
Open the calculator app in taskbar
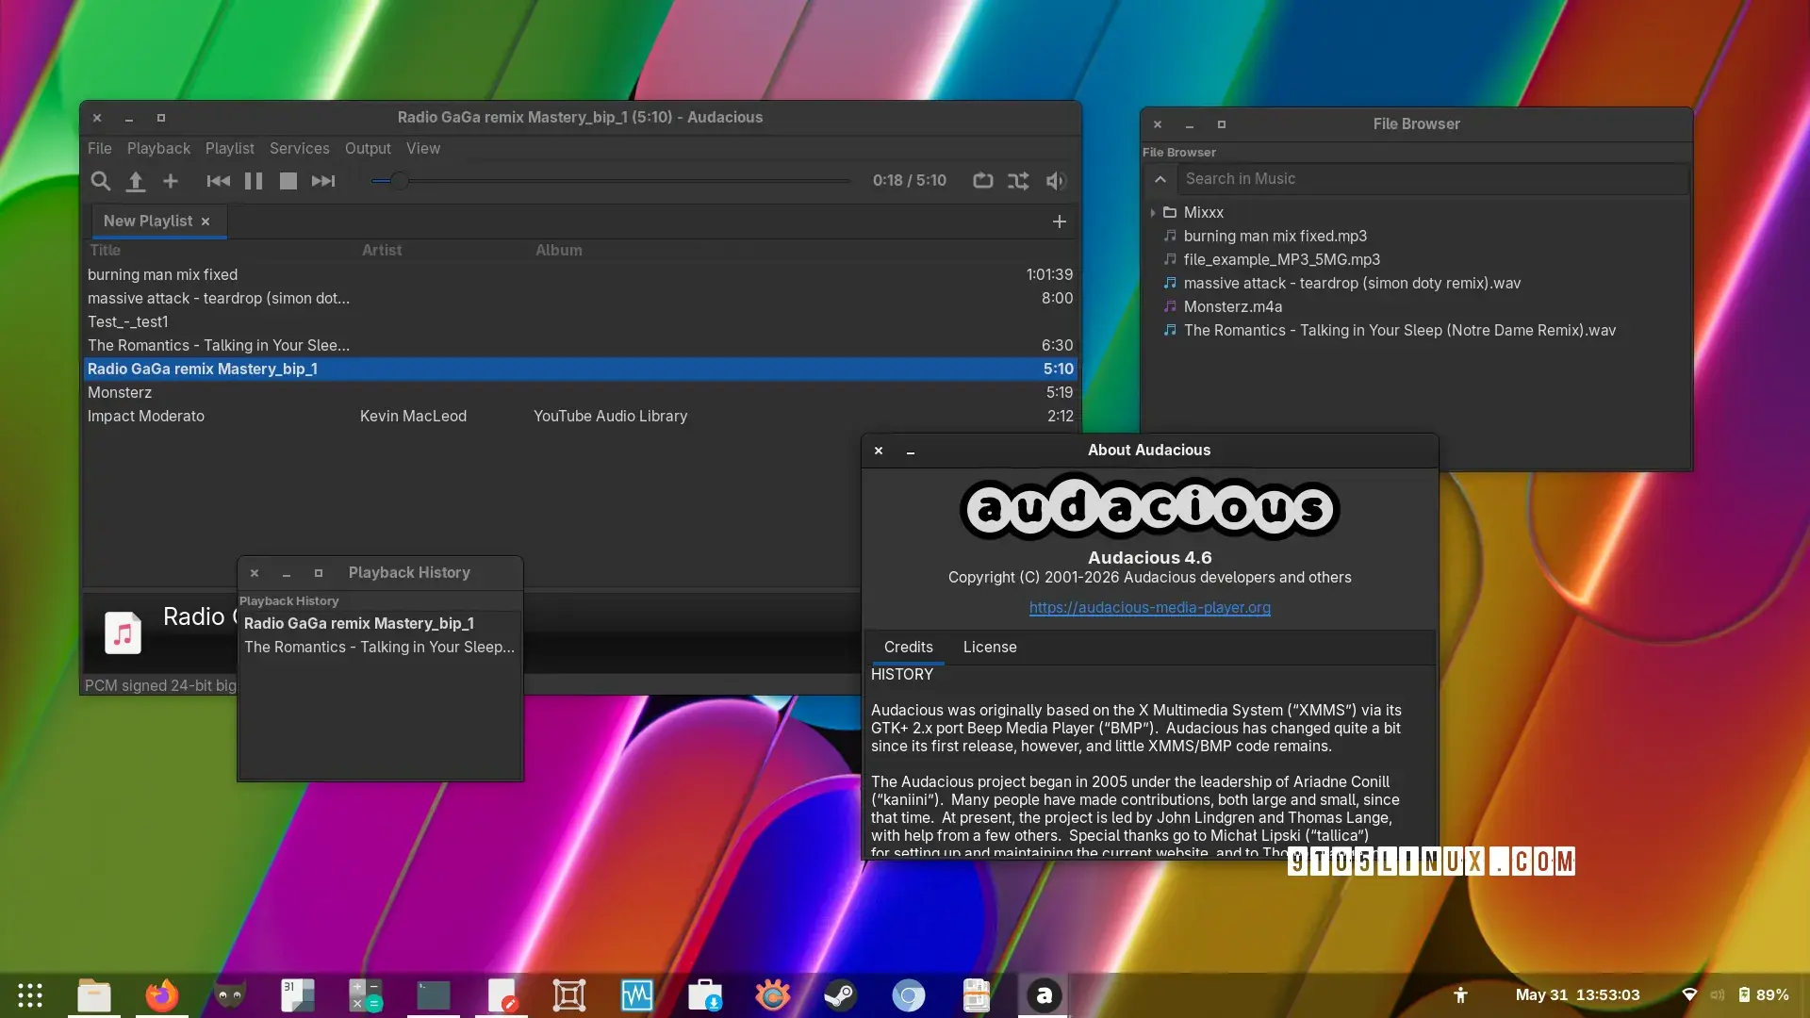point(366,995)
